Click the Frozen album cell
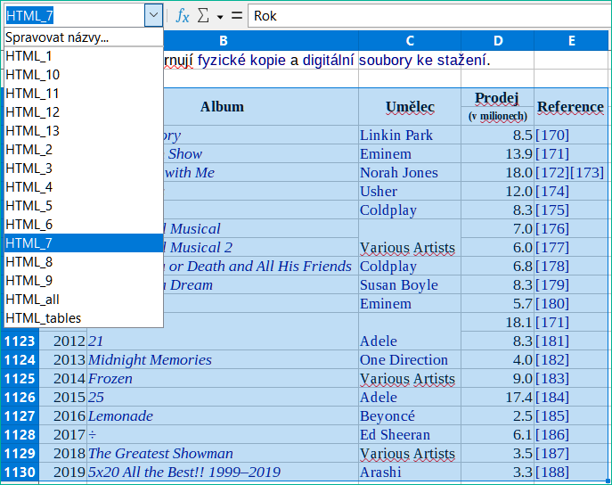Viewport: 612px width, 485px height. click(223, 378)
